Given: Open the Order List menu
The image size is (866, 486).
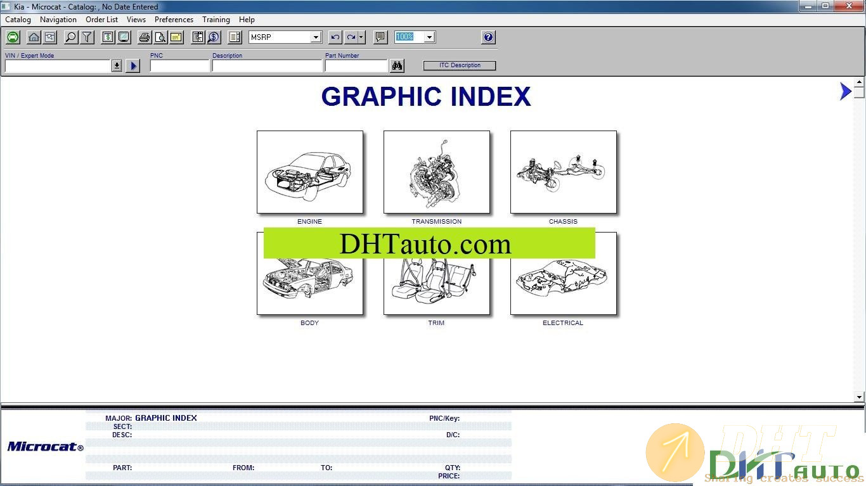Looking at the screenshot, I should [x=101, y=20].
